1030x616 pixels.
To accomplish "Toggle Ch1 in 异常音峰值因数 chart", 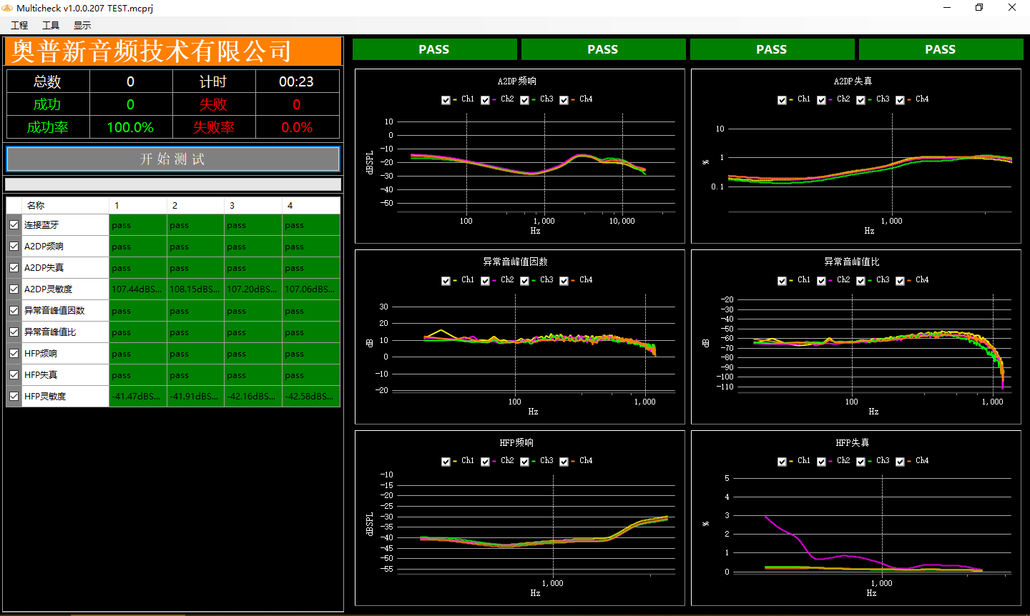I will click(446, 281).
